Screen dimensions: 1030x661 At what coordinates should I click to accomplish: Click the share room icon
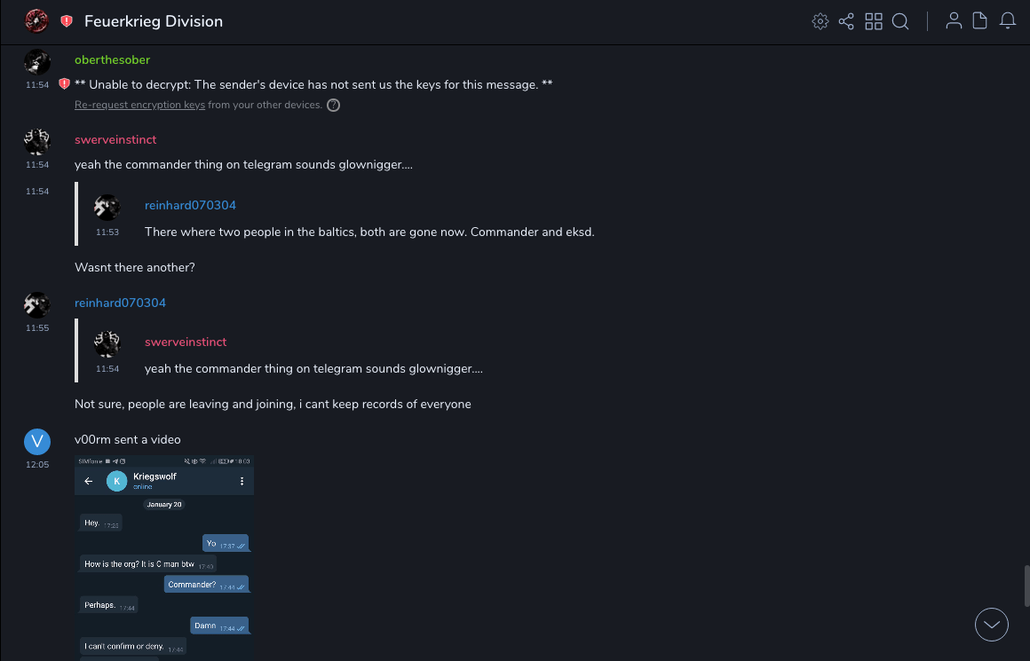point(846,21)
